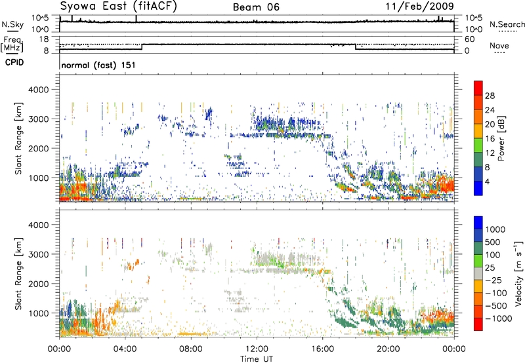This screenshot has width=525, height=363.
Task: Pick the light green Velocity segment between 25 and 100
Action: [x=478, y=261]
